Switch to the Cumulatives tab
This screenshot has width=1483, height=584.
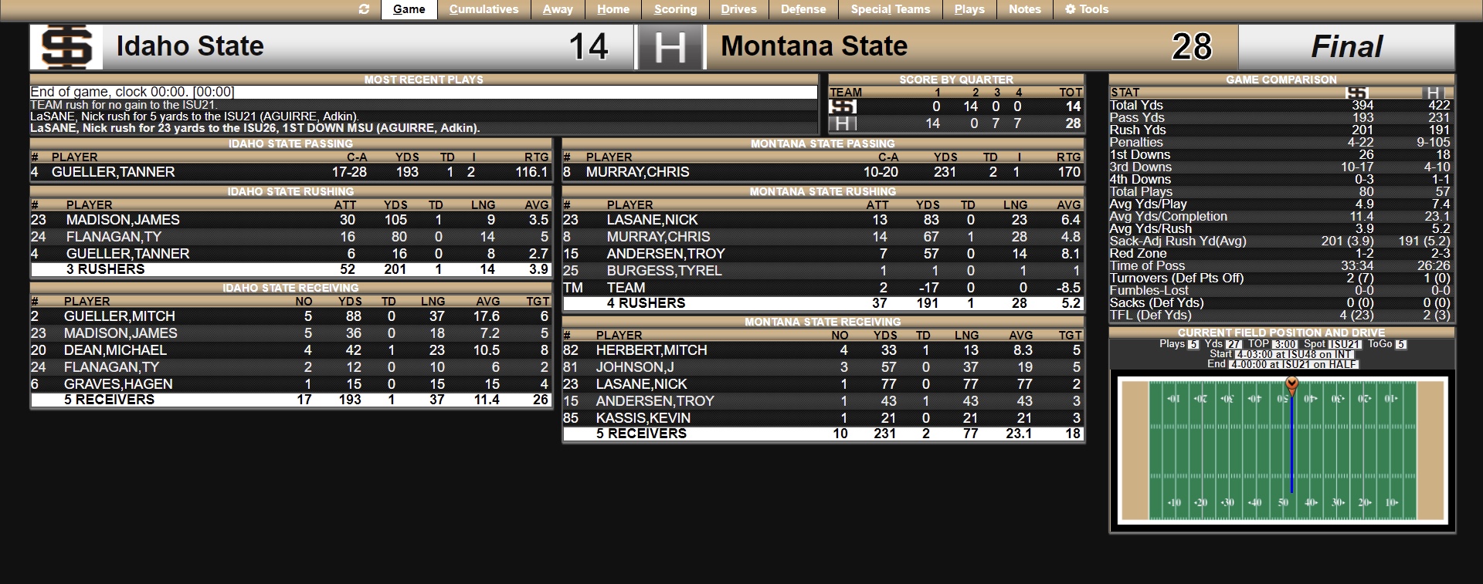pyautogui.click(x=484, y=9)
